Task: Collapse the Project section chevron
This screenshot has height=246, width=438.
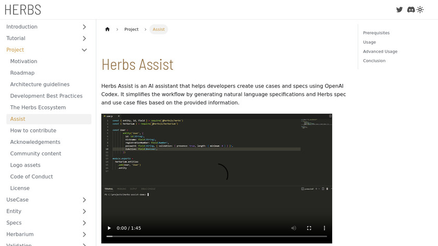Action: click(x=84, y=50)
